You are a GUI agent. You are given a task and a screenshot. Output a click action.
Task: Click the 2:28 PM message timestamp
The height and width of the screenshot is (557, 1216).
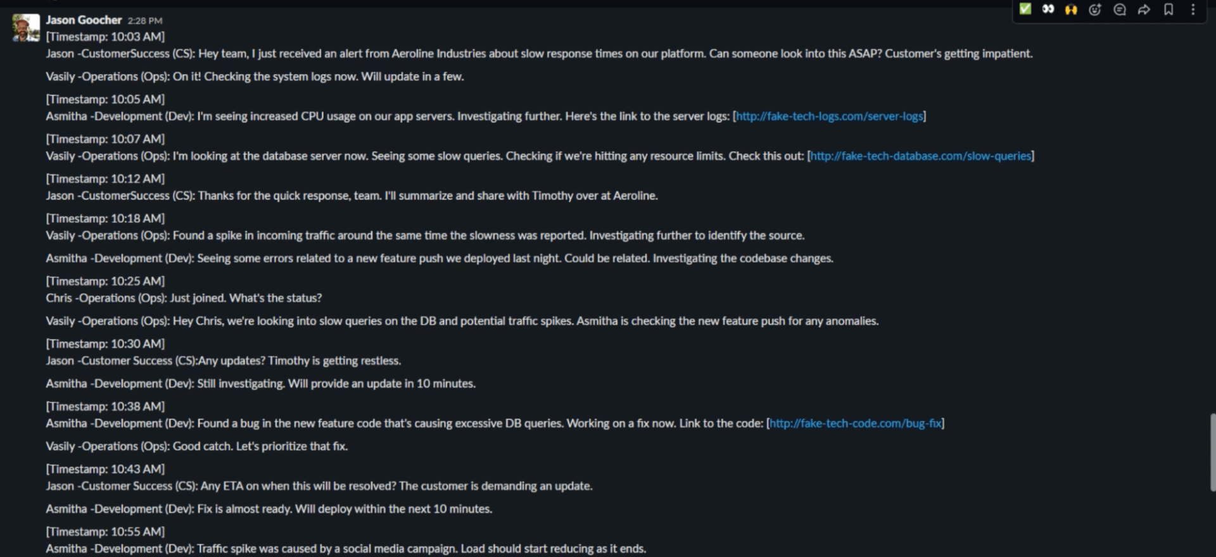(145, 21)
